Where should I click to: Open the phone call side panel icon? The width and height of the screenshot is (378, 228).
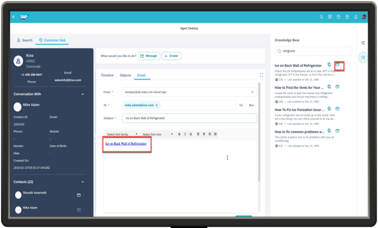click(363, 43)
